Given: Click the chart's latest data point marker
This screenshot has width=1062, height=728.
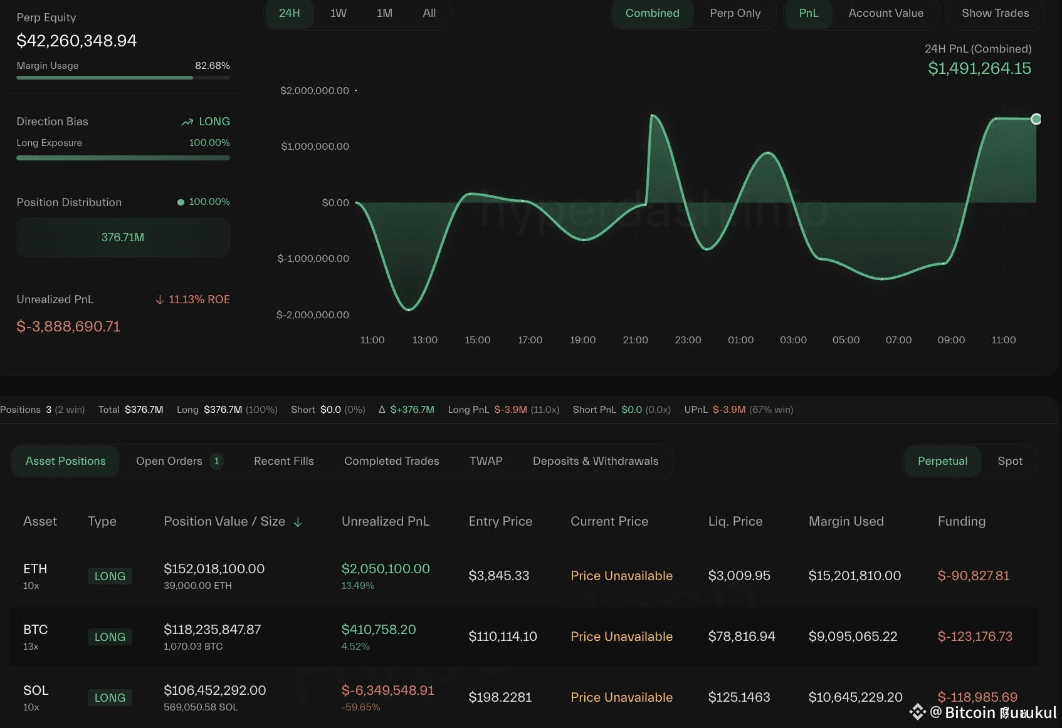Looking at the screenshot, I should tap(1036, 119).
